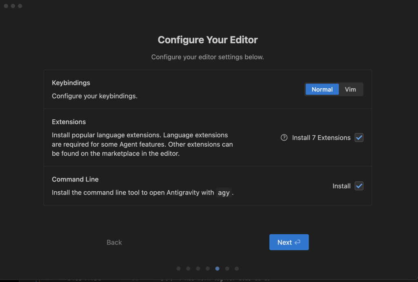Click the agy command code snippet
The width and height of the screenshot is (418, 282).
click(x=224, y=193)
